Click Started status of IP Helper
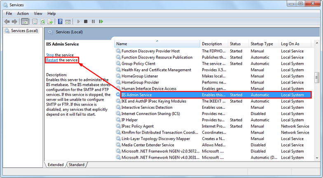Image resolution: width=323 pixels, height=178 pixels. coord(236,119)
